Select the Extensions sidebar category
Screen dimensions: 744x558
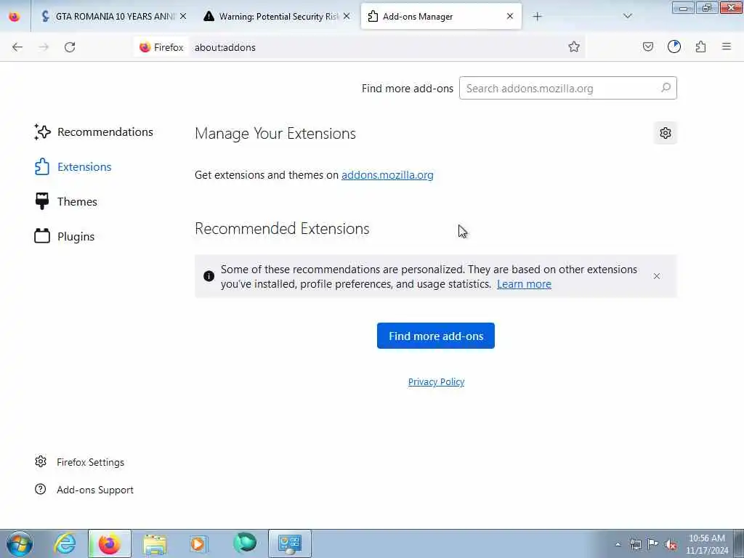point(73,167)
